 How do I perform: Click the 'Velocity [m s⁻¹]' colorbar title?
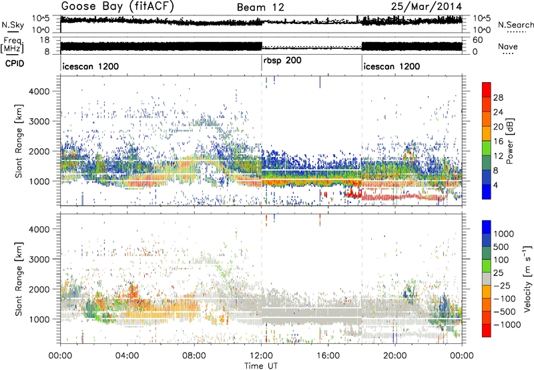point(527,279)
